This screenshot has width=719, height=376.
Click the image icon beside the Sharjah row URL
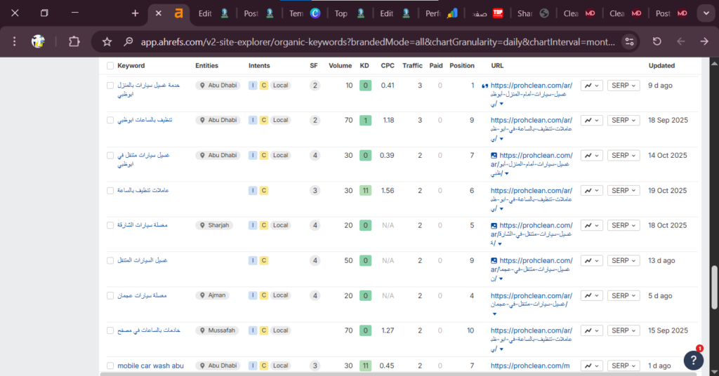click(x=494, y=225)
